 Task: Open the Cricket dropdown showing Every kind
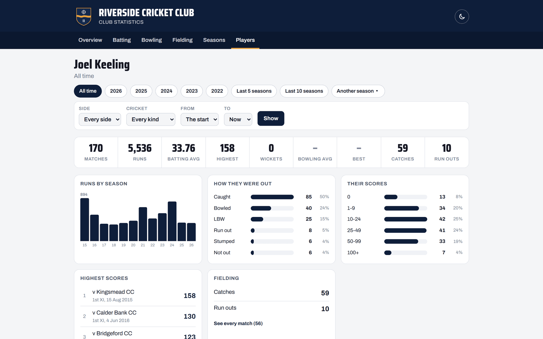pyautogui.click(x=151, y=119)
